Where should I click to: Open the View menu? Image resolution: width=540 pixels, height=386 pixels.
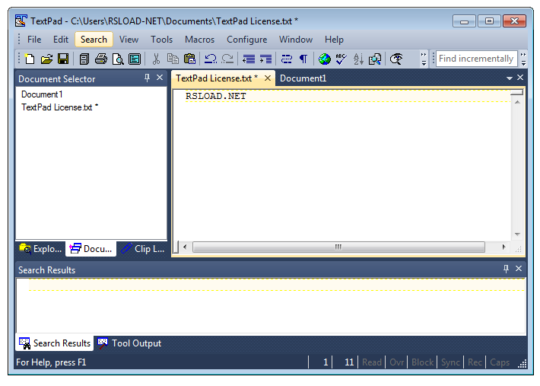(x=129, y=40)
